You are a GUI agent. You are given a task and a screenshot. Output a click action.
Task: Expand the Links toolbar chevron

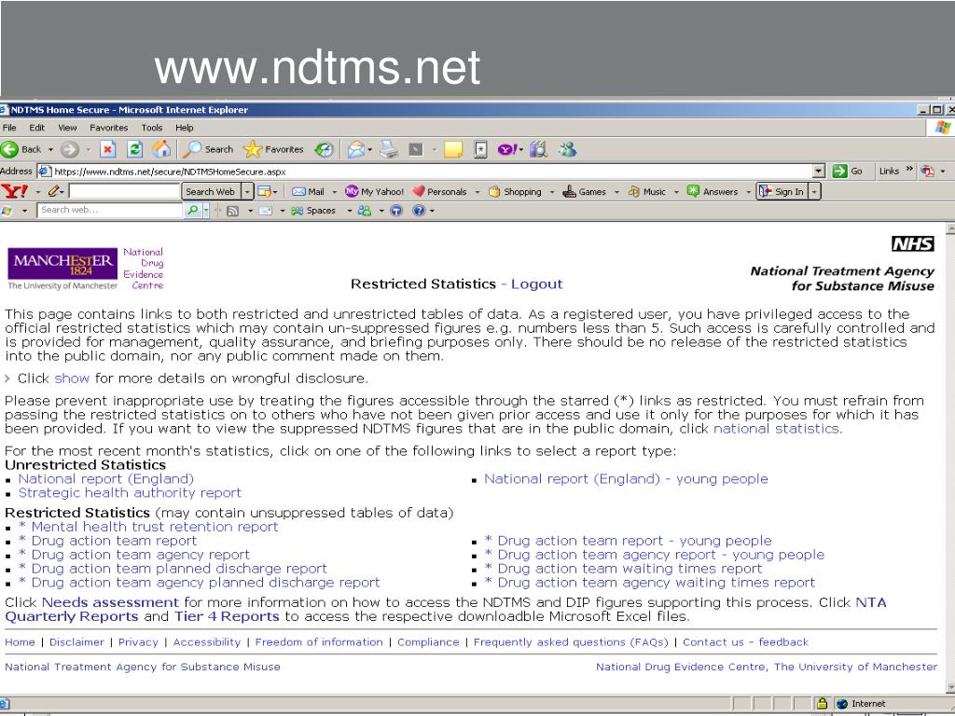point(909,170)
